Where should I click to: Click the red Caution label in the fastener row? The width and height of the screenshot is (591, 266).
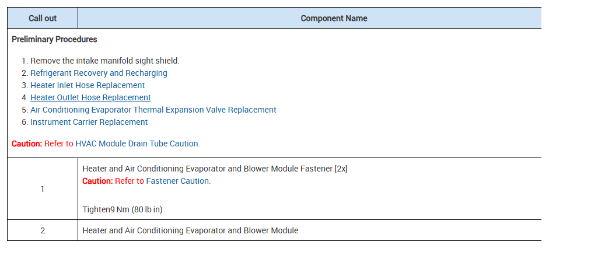coord(97,181)
